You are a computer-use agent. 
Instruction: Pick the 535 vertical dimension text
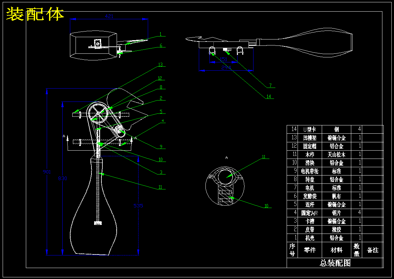138,206
